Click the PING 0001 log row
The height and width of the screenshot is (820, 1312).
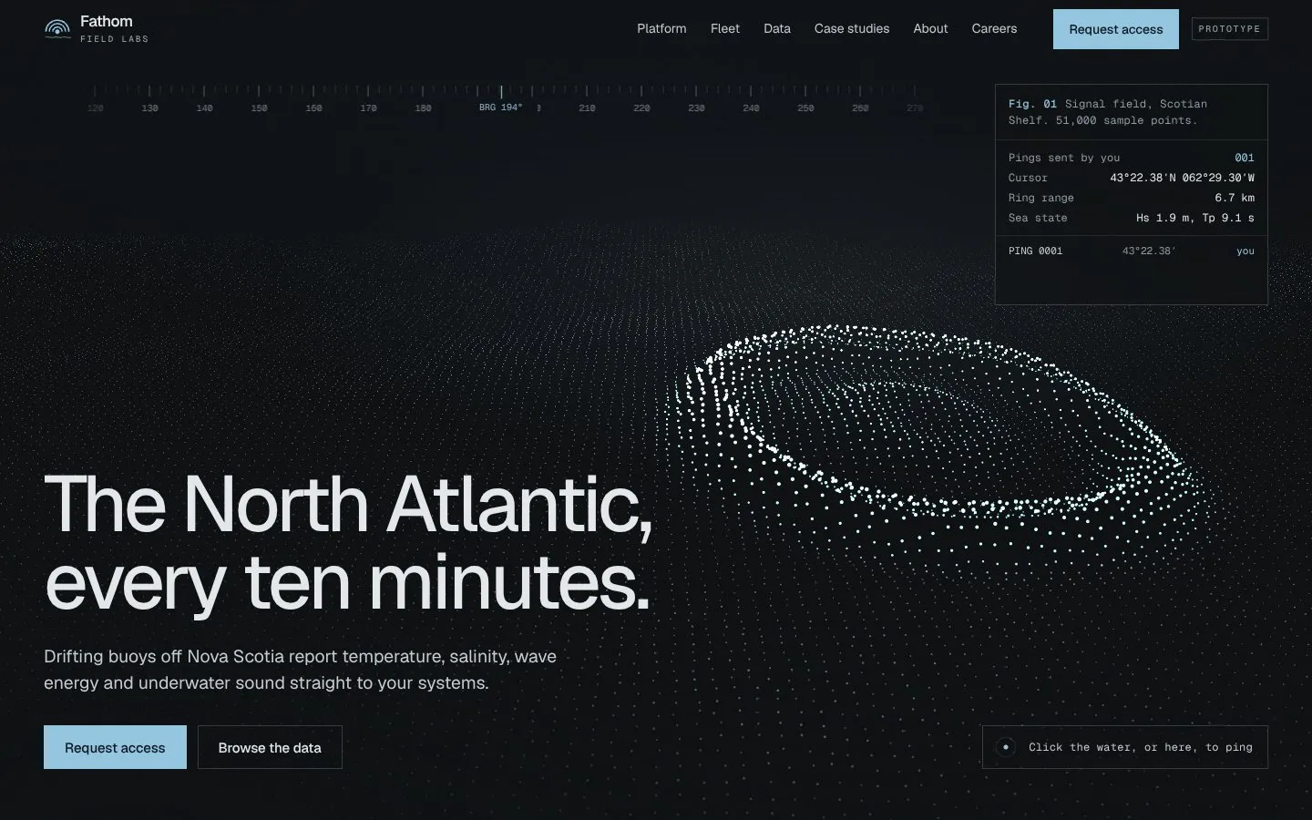(1131, 251)
